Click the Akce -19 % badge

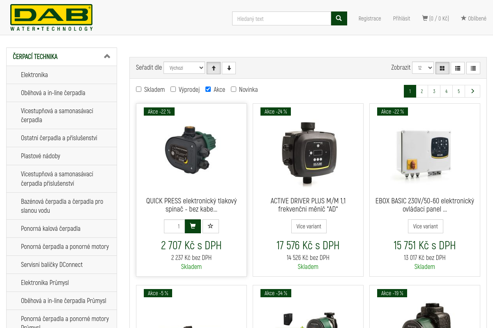click(x=392, y=293)
